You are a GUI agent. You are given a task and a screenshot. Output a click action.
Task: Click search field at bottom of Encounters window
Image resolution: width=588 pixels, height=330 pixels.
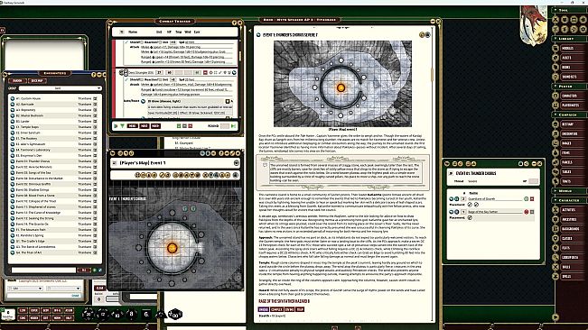coord(43,270)
